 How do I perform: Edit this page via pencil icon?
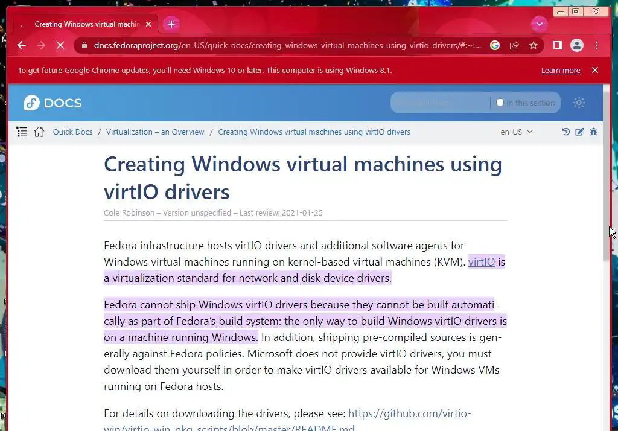[579, 132]
